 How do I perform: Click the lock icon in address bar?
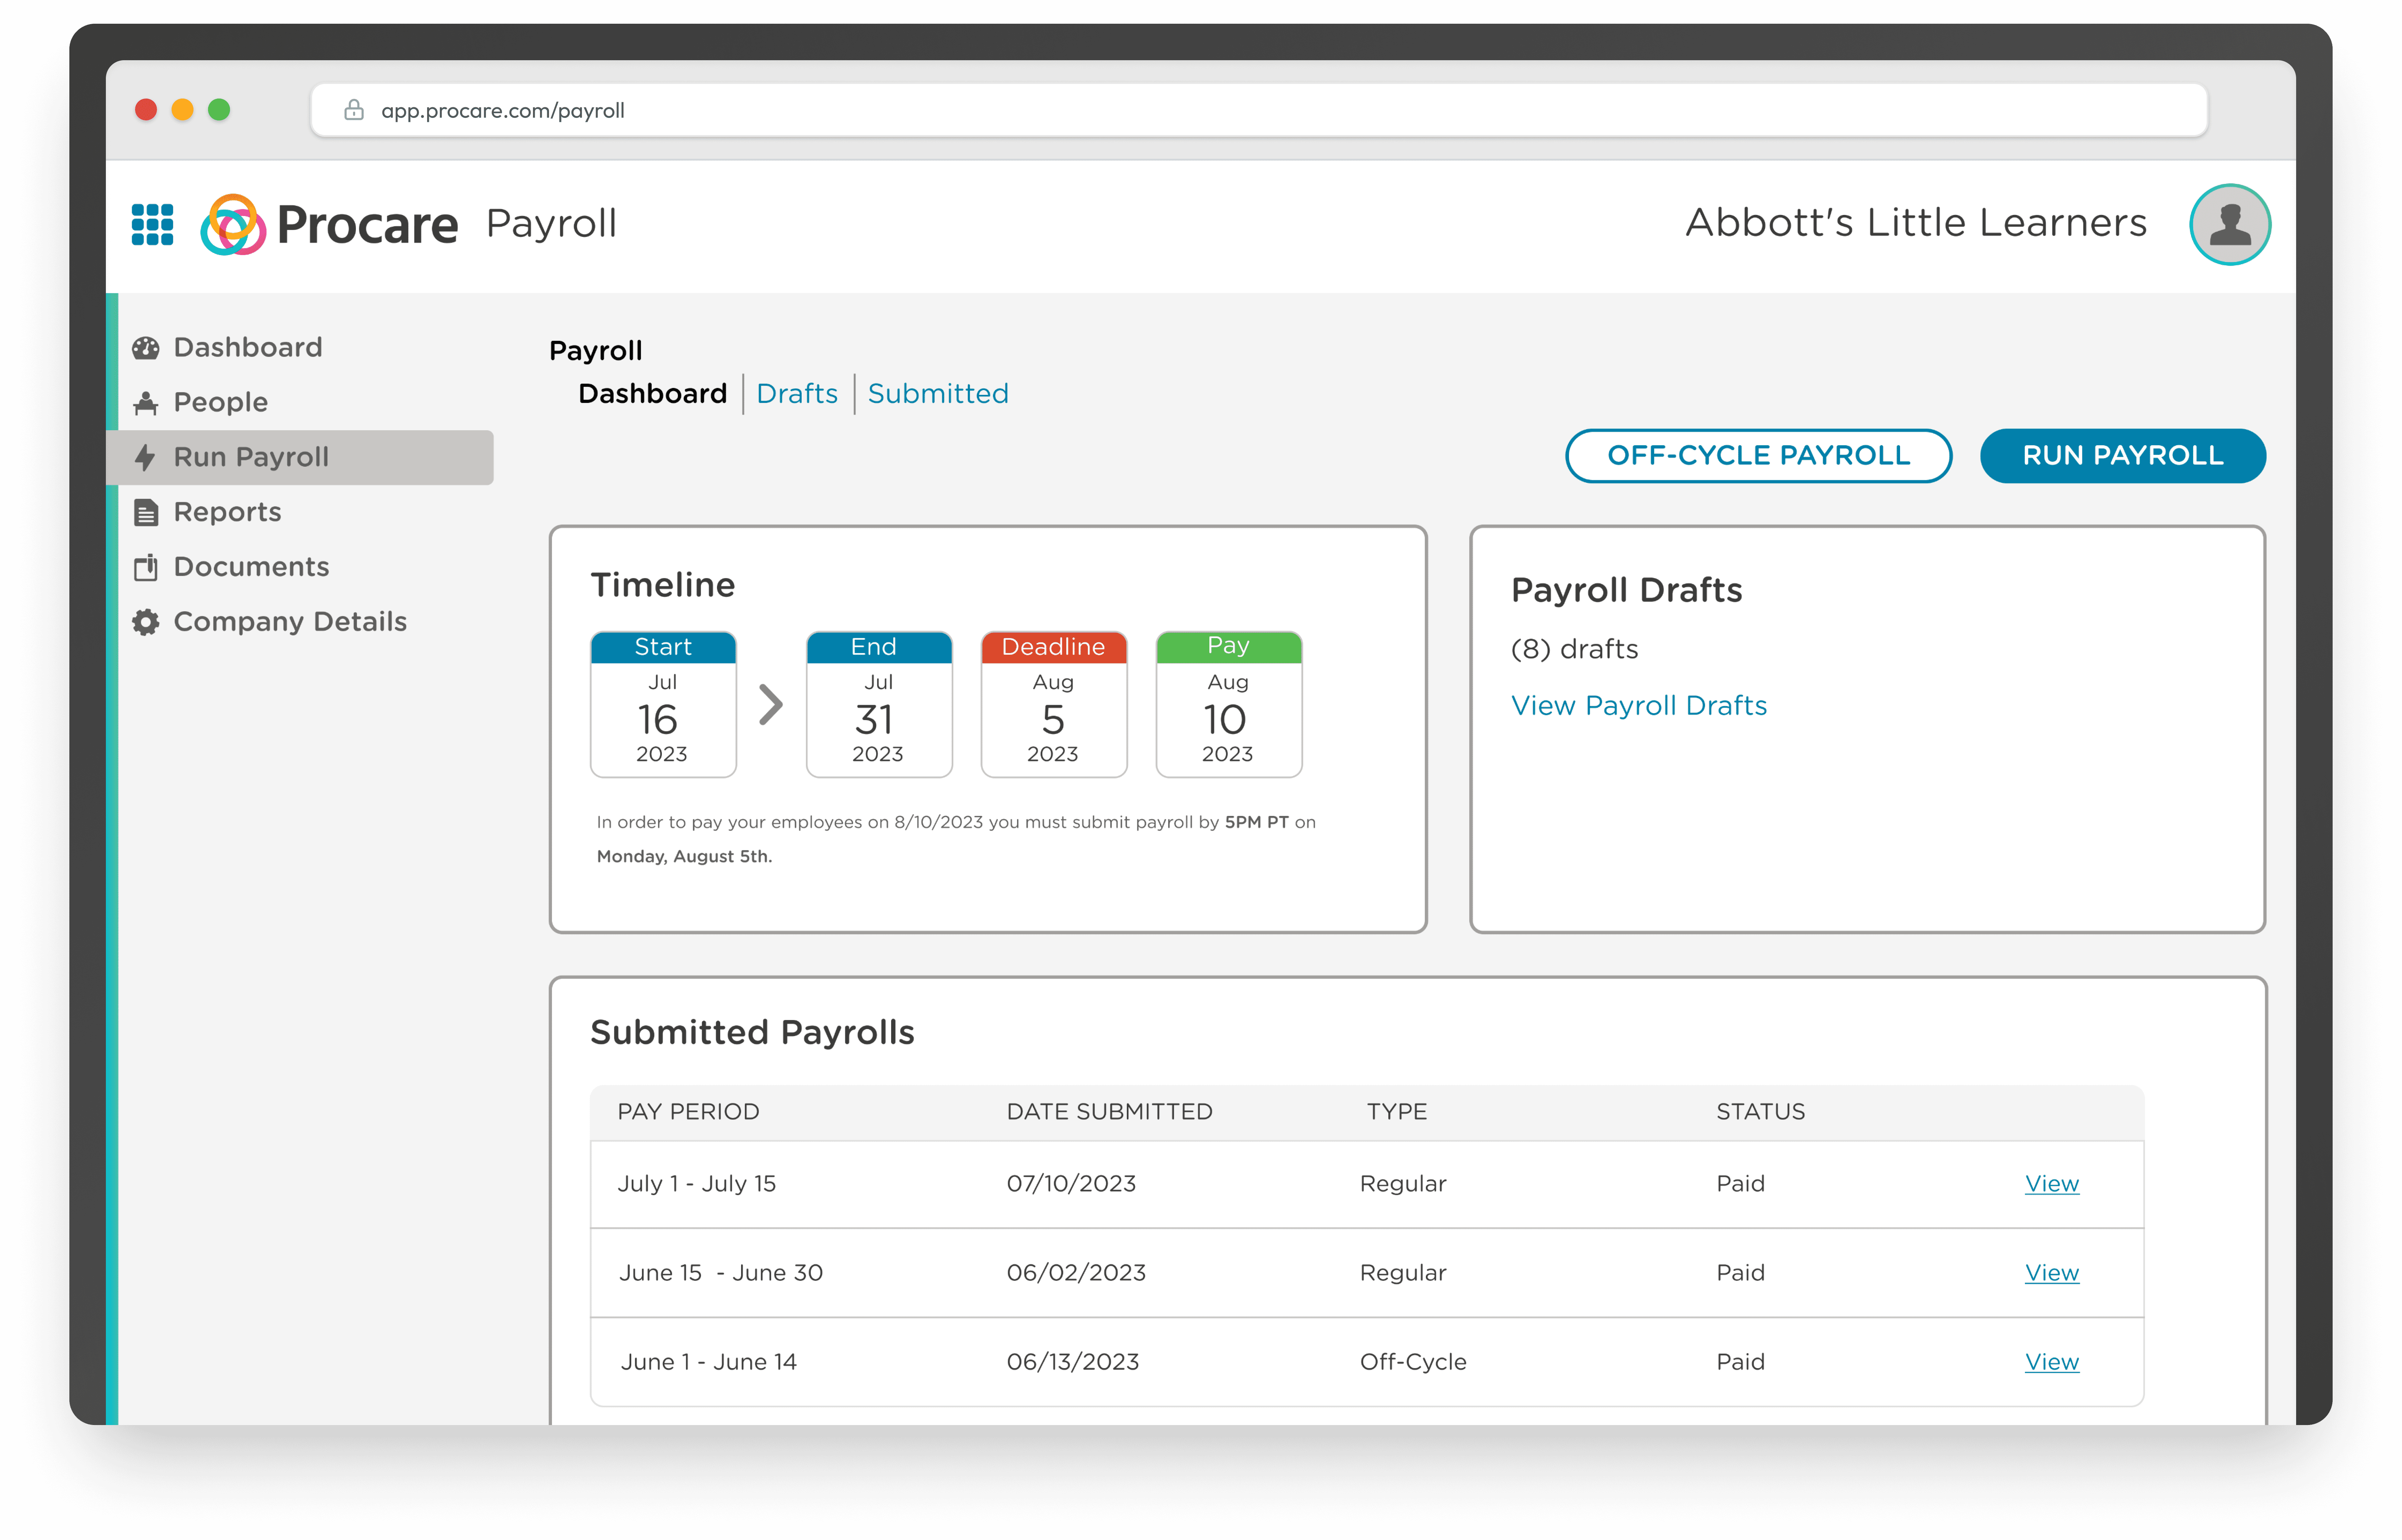354,110
